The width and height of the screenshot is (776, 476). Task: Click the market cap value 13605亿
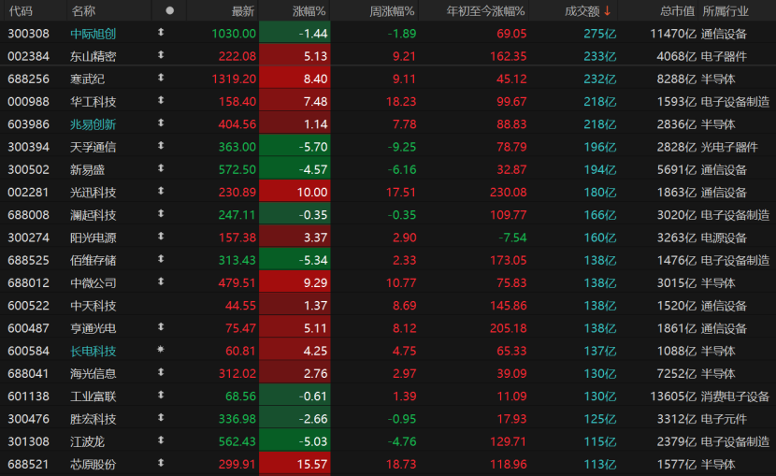(x=673, y=397)
